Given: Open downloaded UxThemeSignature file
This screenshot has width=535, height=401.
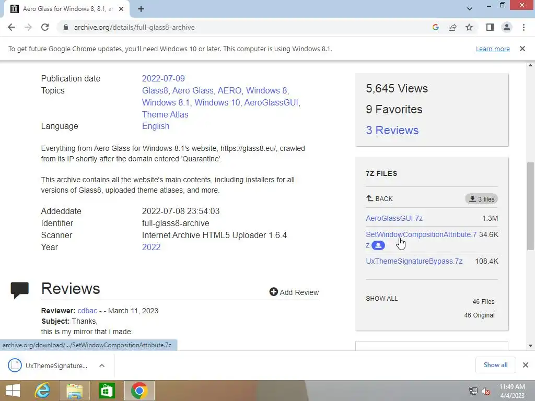Looking at the screenshot, I should 48,365.
